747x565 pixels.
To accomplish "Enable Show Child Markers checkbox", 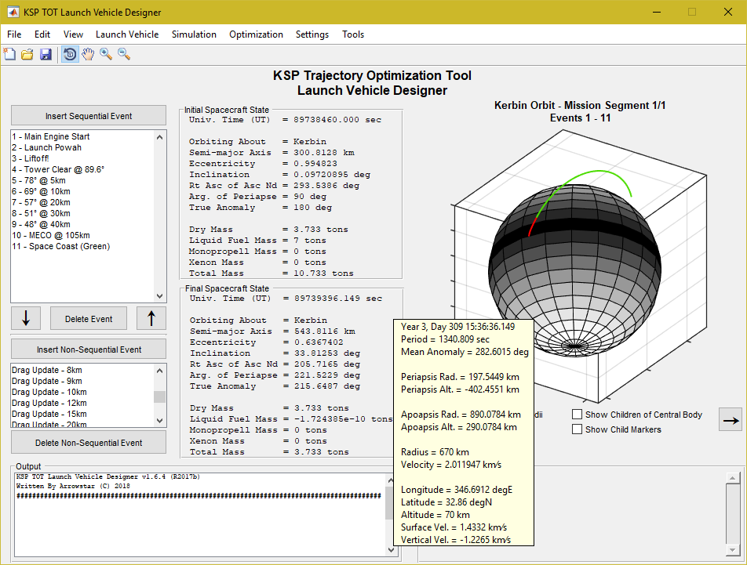I will click(577, 429).
